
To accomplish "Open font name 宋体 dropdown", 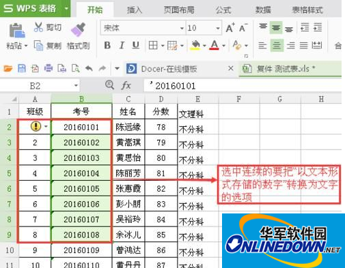I will 182,28.
